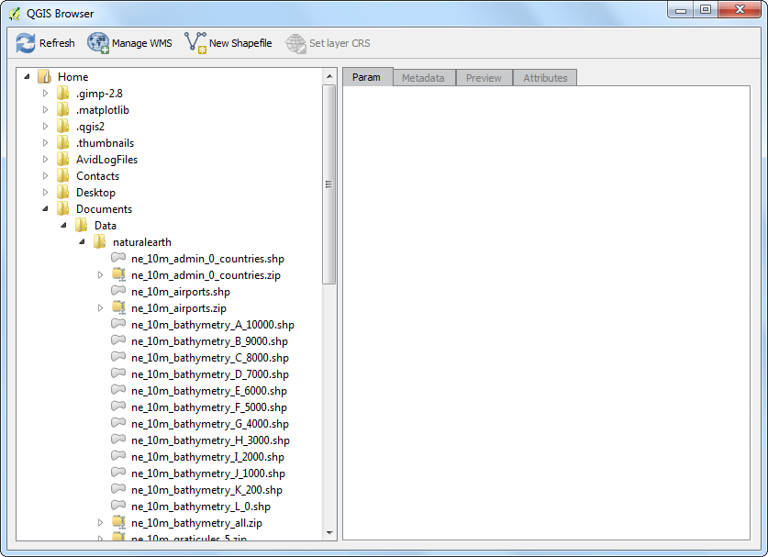Click the .thumbnails folder icon
The width and height of the screenshot is (768, 557).
(x=62, y=143)
